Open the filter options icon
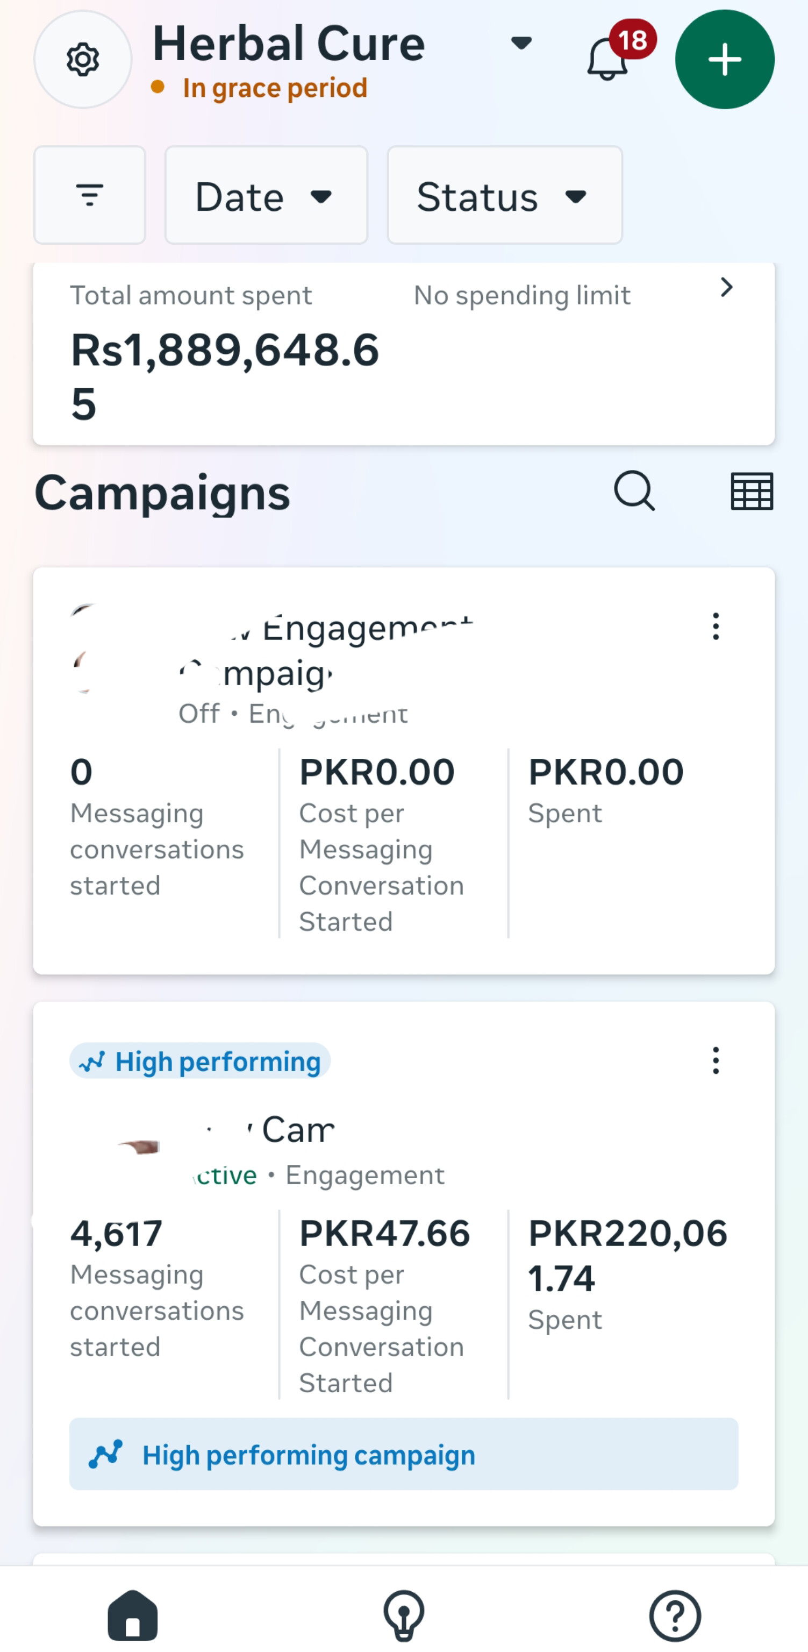 click(x=90, y=195)
